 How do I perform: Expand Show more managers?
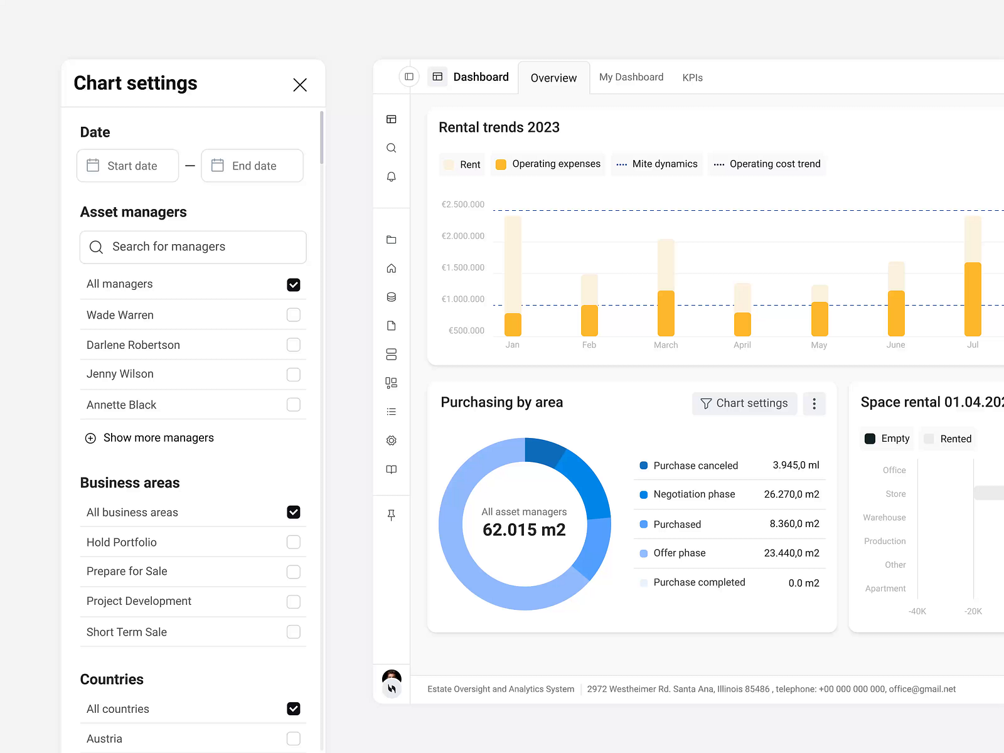pos(149,437)
